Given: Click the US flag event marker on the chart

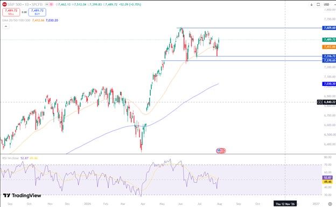Looking at the screenshot, I should 221,151.
